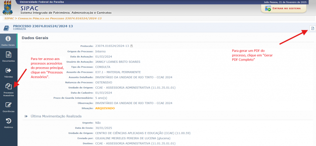Show Ocorrências from the sidebar
Screen dimensions: 316x146
[x=8, y=107]
